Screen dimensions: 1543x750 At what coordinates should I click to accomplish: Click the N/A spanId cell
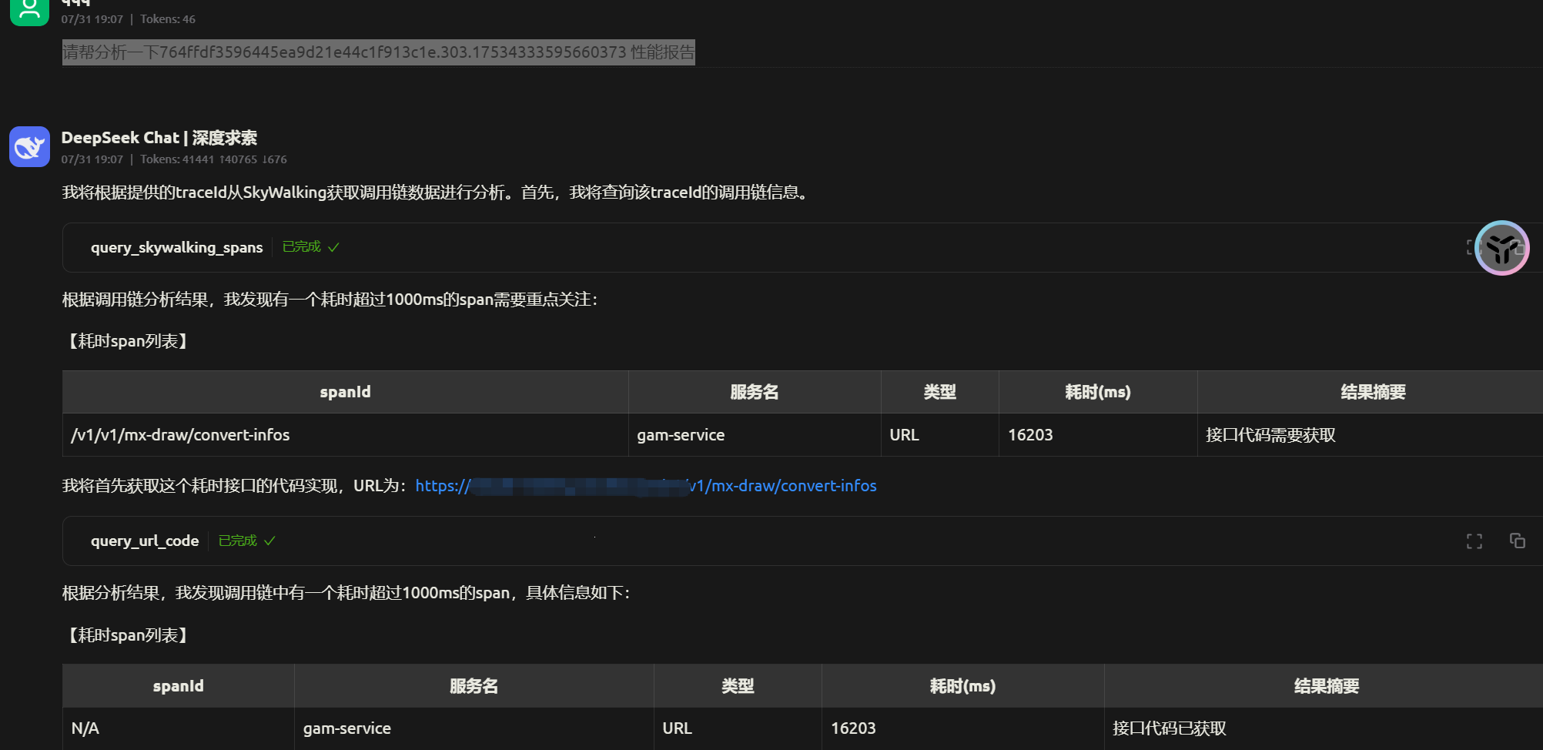click(178, 728)
